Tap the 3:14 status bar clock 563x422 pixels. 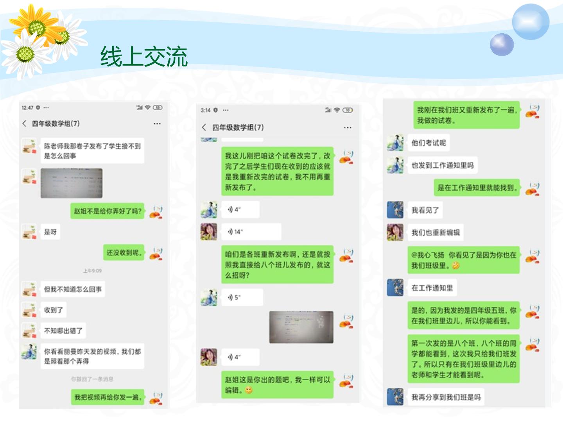(206, 110)
